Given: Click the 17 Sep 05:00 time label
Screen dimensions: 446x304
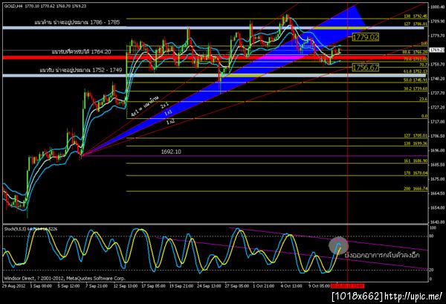Looking at the screenshot, I should click(x=153, y=286).
